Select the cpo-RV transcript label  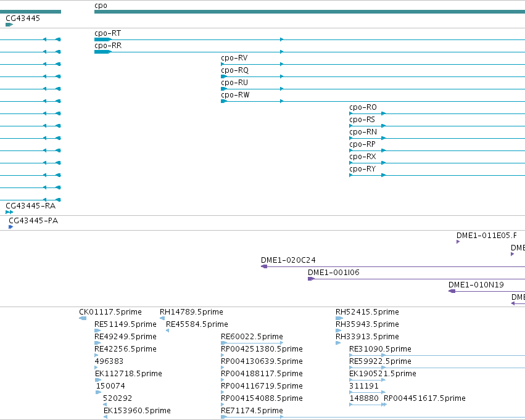(234, 58)
